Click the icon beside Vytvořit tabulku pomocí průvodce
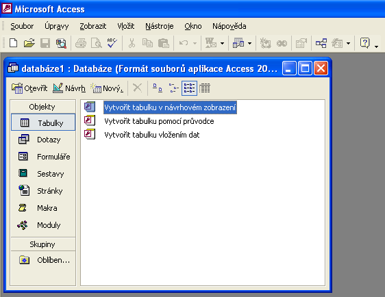The image size is (385, 297). 90,120
